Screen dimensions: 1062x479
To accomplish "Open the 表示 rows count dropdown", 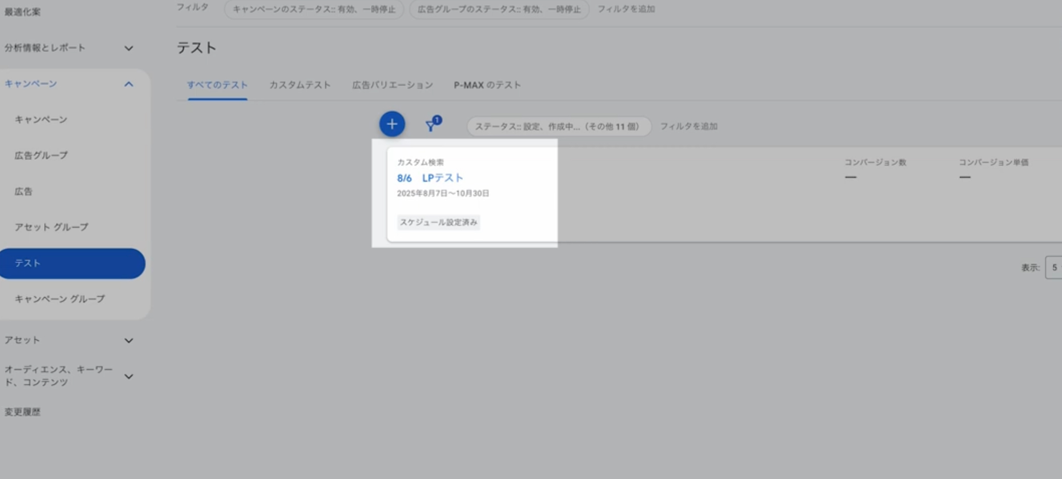I will [1053, 268].
